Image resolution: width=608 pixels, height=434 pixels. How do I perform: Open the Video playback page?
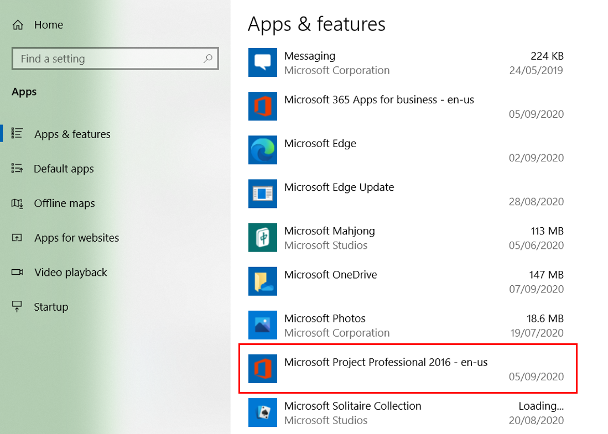click(x=71, y=273)
